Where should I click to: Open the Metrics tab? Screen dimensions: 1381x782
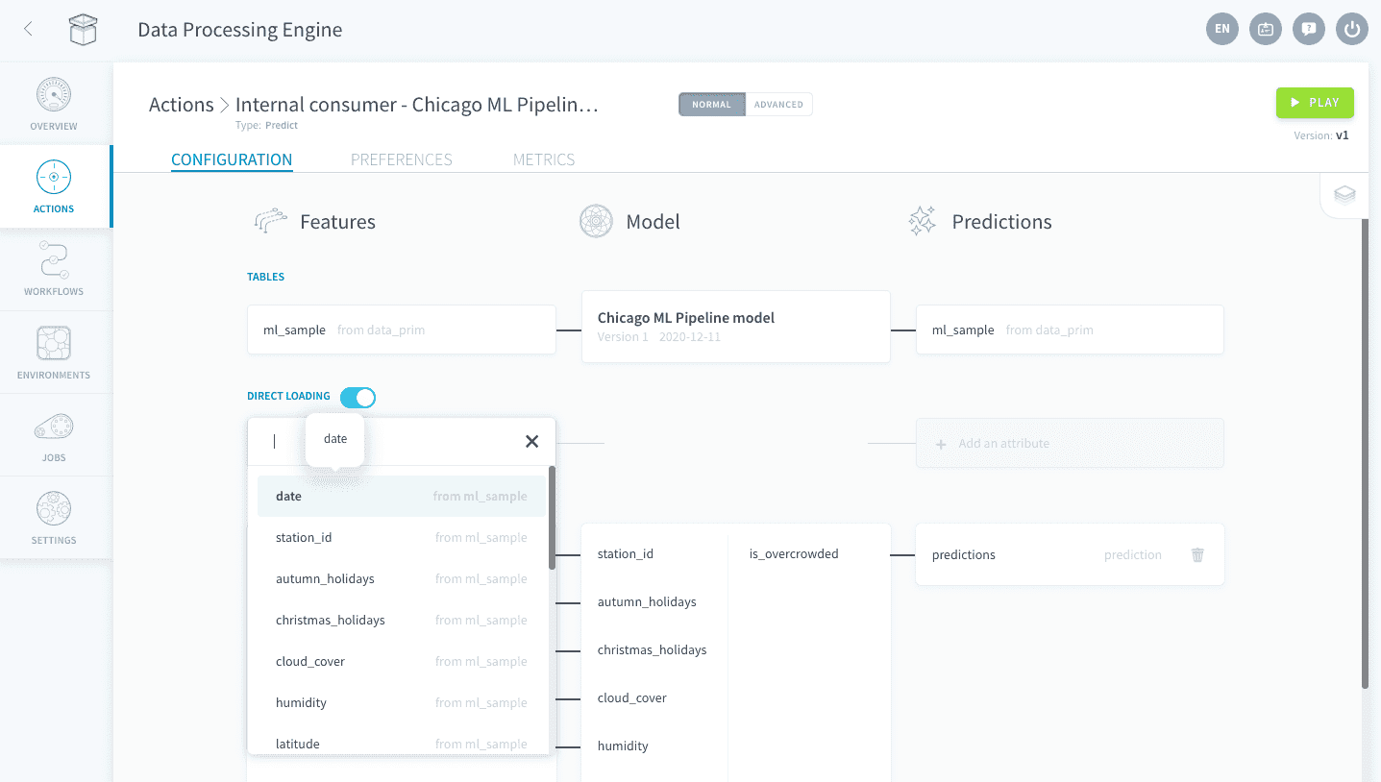[544, 159]
